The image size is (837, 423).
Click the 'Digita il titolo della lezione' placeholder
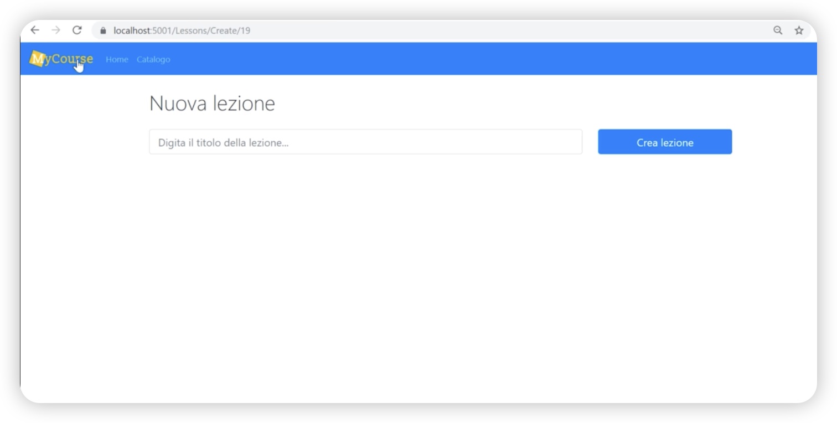[x=224, y=142]
